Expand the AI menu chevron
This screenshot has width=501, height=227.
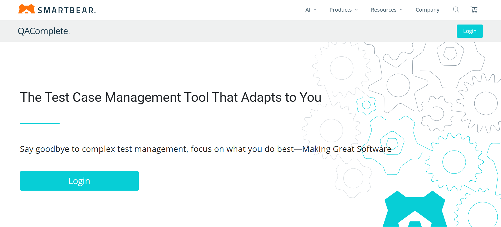pos(315,10)
